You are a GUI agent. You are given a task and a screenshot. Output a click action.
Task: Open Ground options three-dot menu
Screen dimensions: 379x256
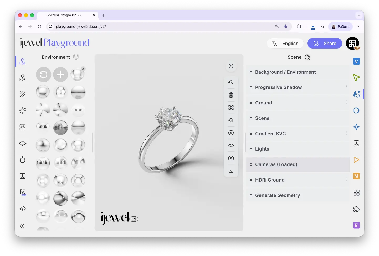[x=346, y=102]
